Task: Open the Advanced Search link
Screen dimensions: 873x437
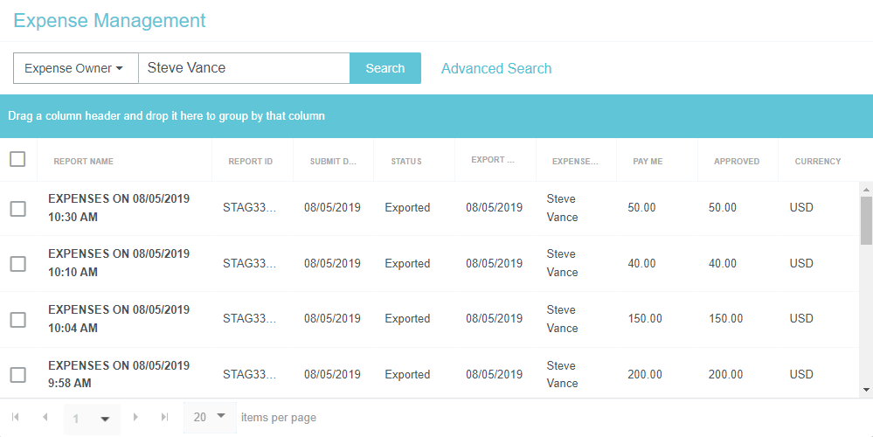Action: pyautogui.click(x=496, y=68)
